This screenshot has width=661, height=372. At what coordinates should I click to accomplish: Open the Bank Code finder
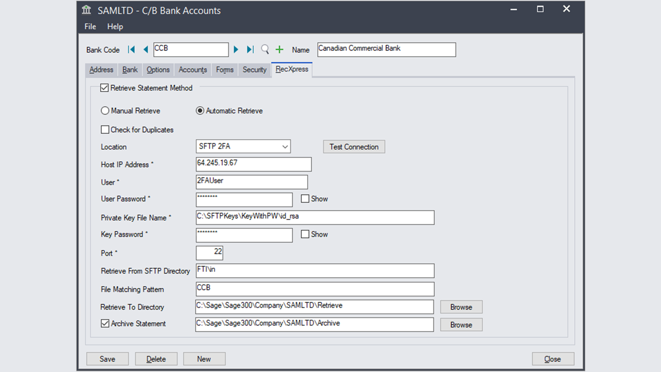pyautogui.click(x=265, y=50)
